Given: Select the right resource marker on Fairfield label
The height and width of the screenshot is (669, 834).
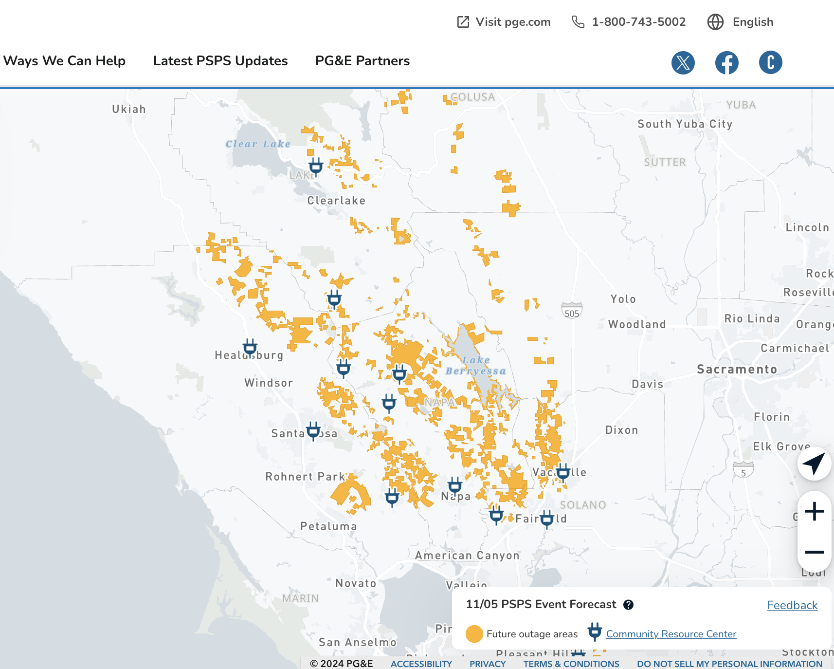Looking at the screenshot, I should pyautogui.click(x=547, y=519).
